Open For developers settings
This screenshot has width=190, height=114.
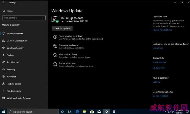tap(14, 91)
